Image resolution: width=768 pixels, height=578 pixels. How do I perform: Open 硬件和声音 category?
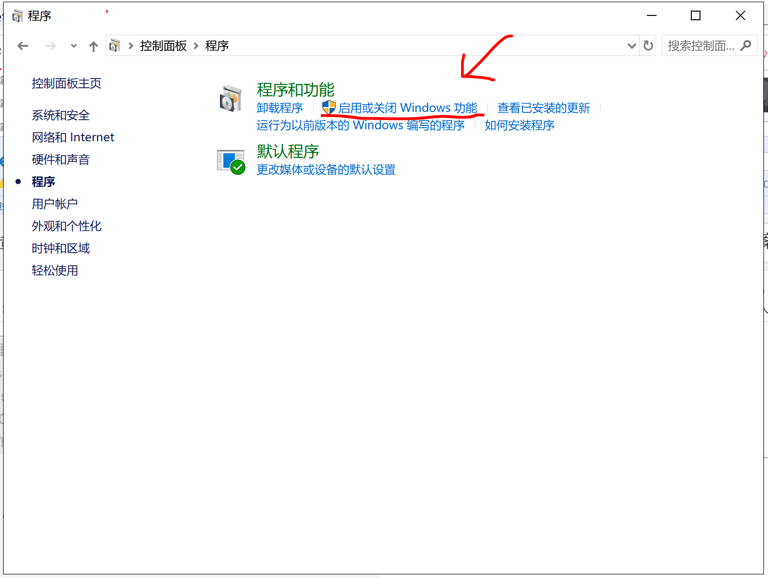61,160
